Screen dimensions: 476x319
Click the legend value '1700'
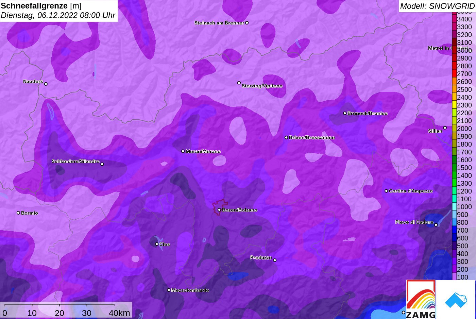coord(464,152)
